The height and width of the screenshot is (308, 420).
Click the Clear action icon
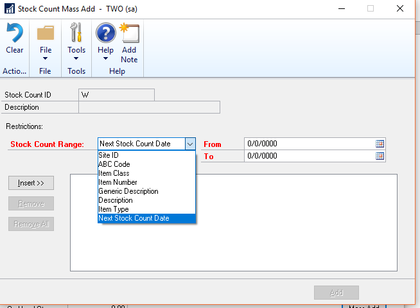click(14, 33)
